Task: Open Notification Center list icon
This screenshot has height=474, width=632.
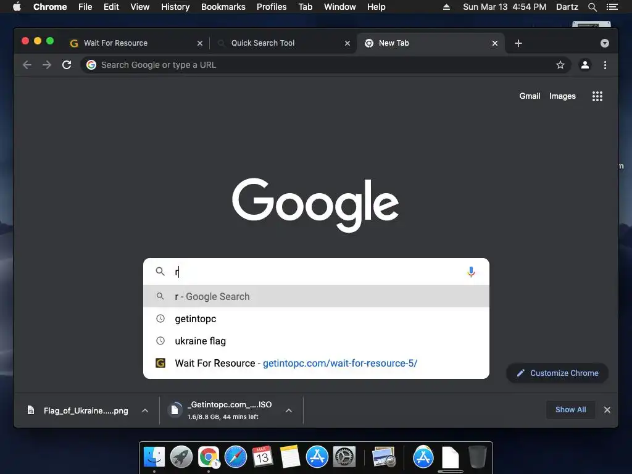Action: pyautogui.click(x=612, y=7)
